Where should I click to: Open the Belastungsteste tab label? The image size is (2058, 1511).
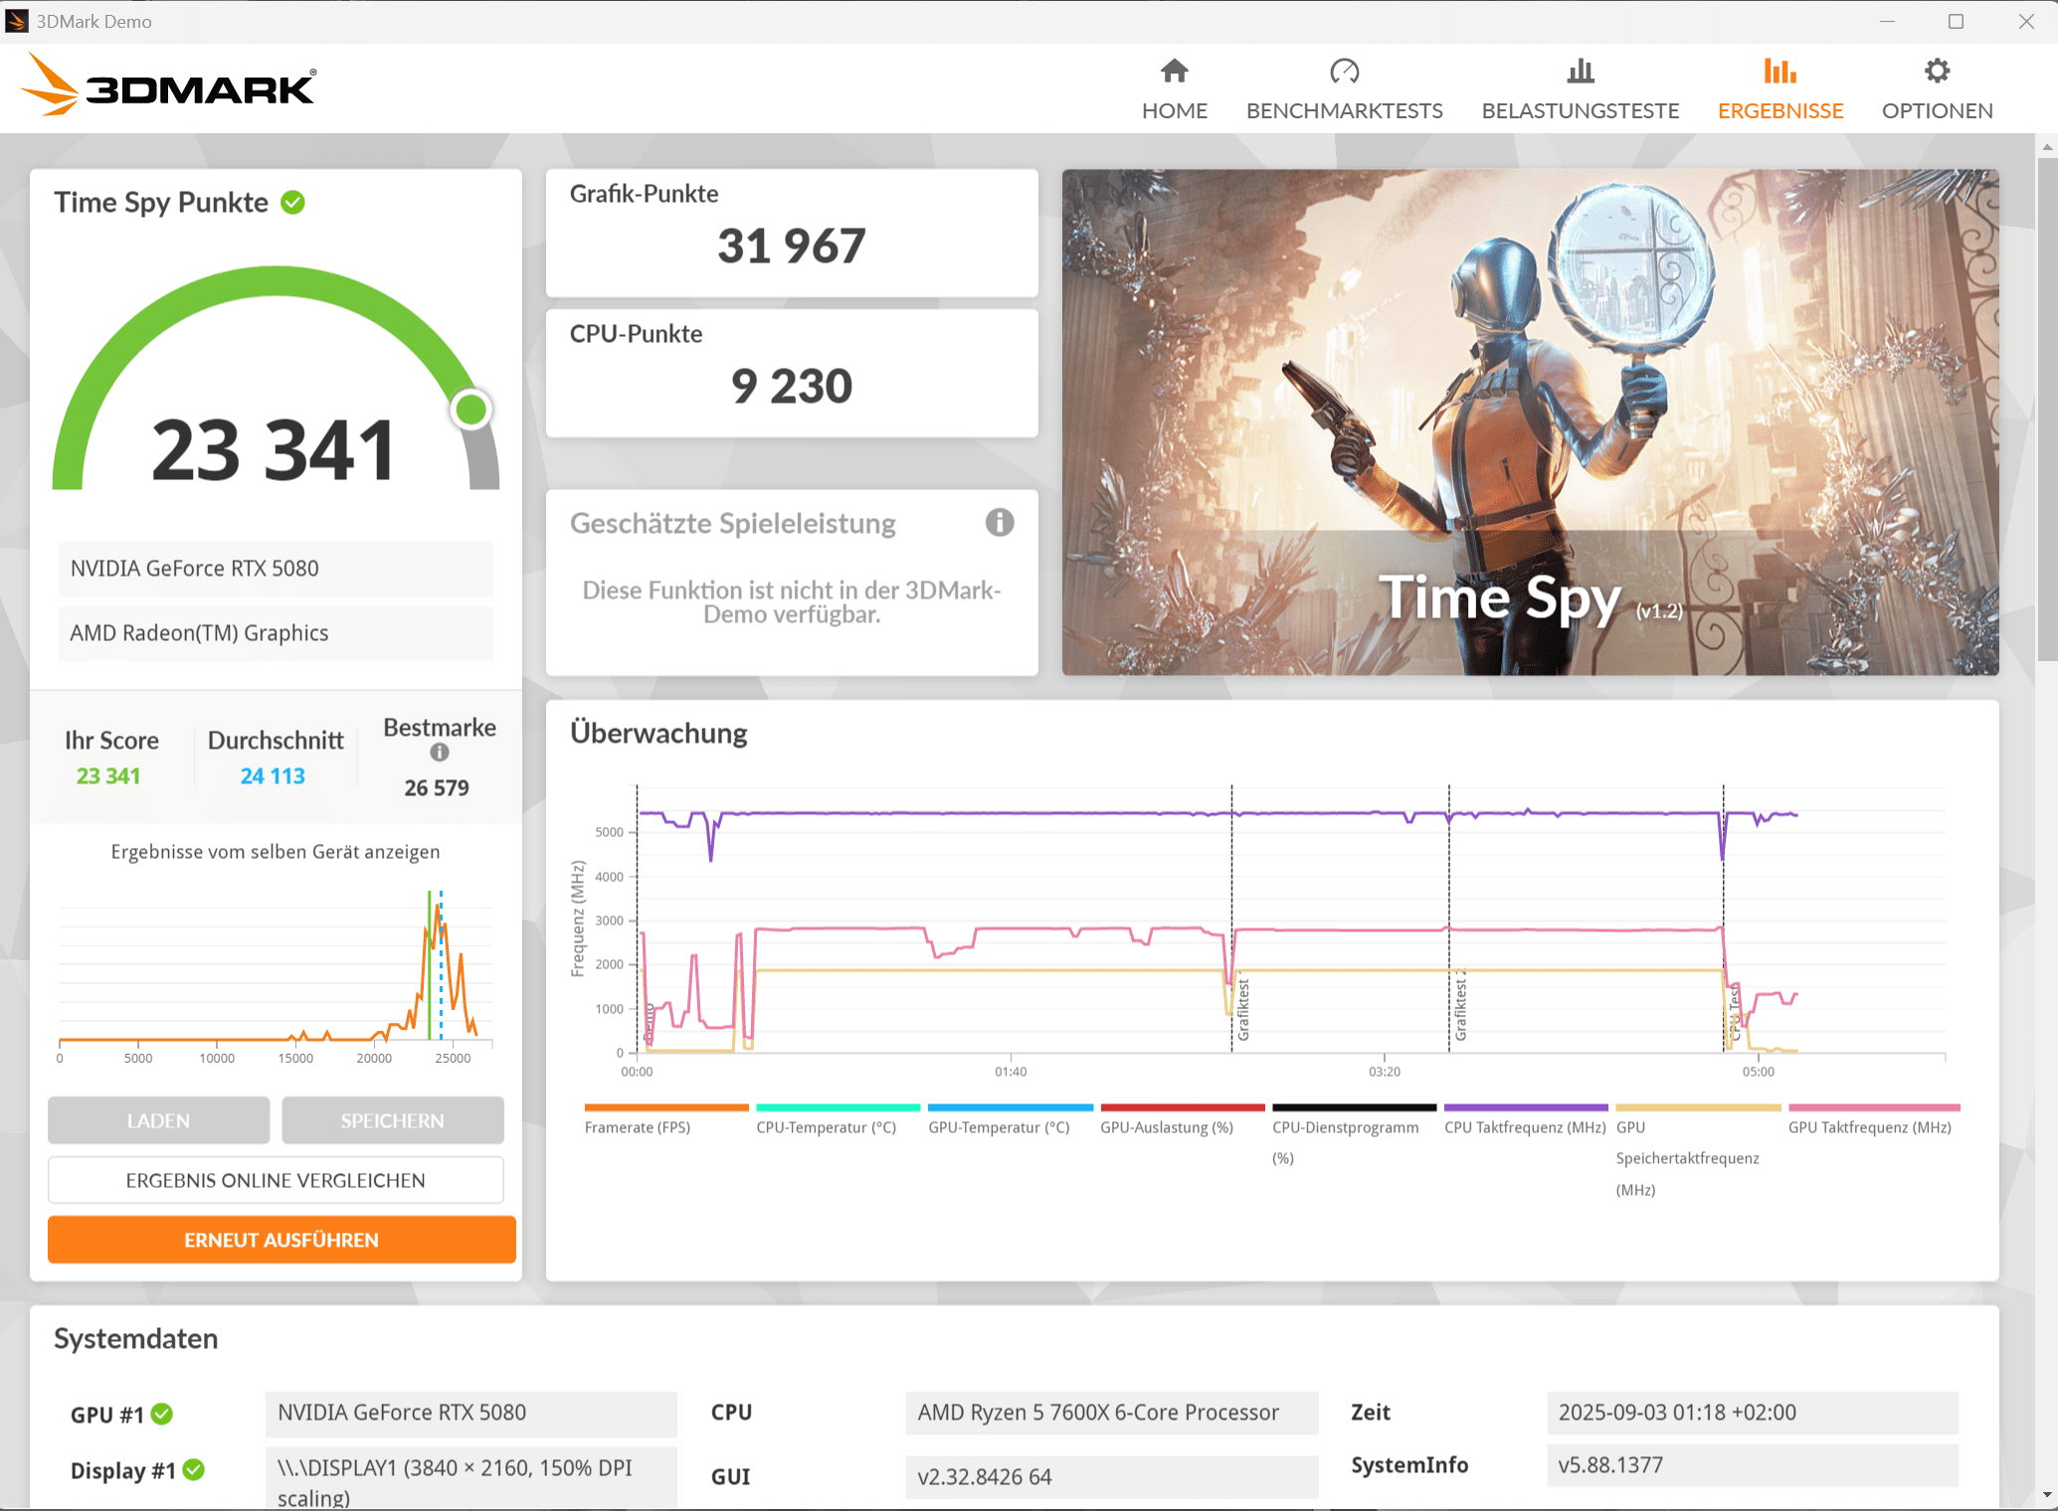coord(1580,110)
